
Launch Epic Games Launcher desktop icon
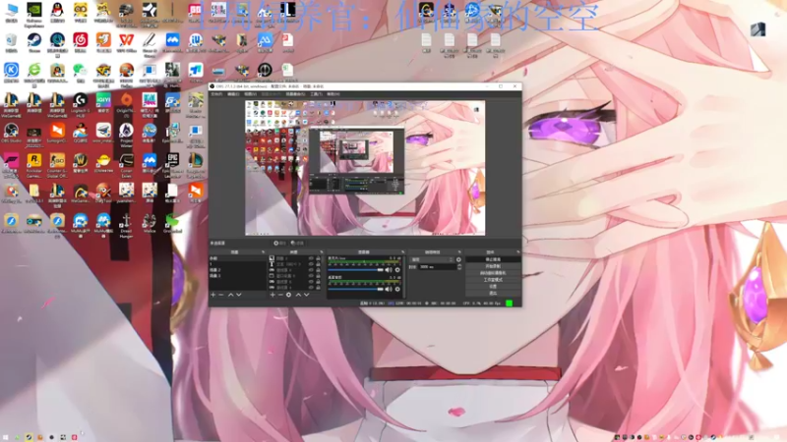(x=173, y=164)
